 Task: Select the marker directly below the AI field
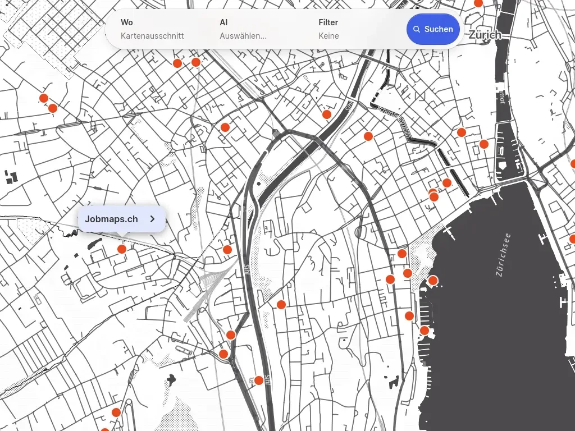pyautogui.click(x=225, y=127)
